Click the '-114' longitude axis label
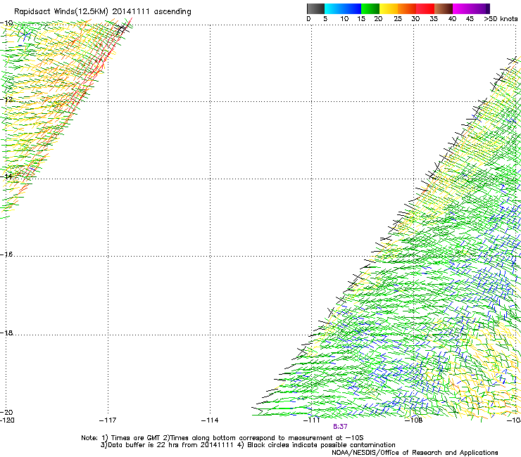This screenshot has height=457, width=521. (x=210, y=420)
